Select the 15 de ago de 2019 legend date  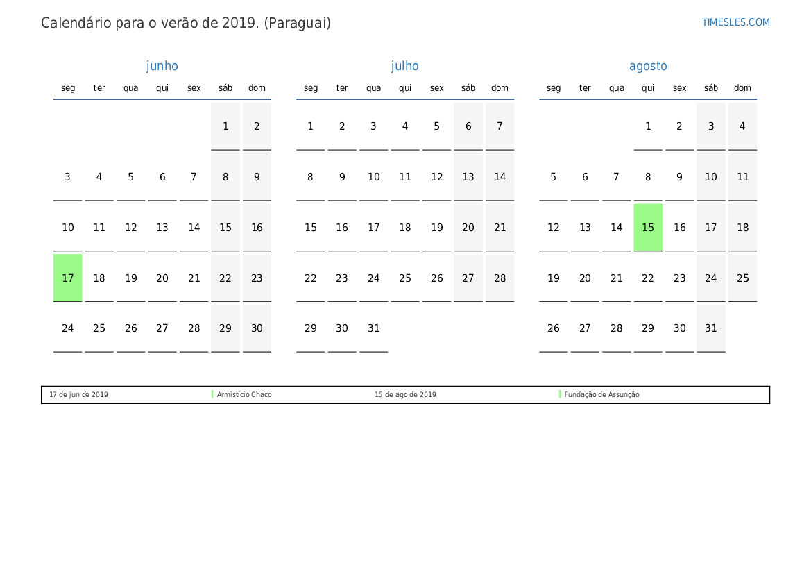pos(405,395)
